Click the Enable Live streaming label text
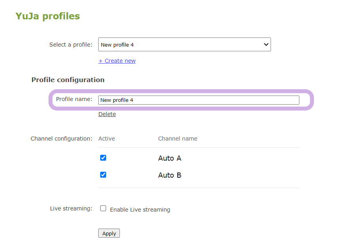Image resolution: width=353 pixels, height=242 pixels. pos(140,210)
